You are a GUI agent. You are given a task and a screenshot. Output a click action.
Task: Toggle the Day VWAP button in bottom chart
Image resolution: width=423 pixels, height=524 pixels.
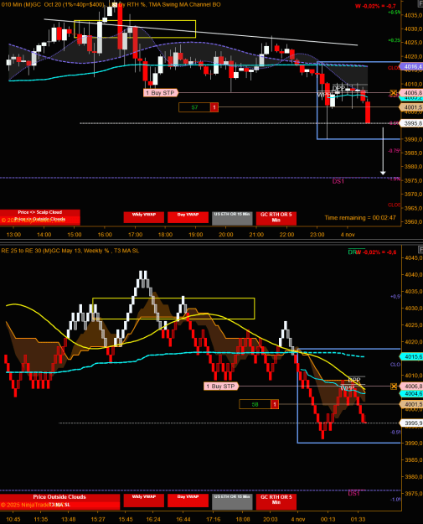click(188, 501)
